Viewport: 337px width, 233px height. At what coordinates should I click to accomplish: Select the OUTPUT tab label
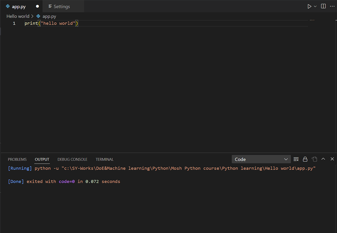point(42,159)
